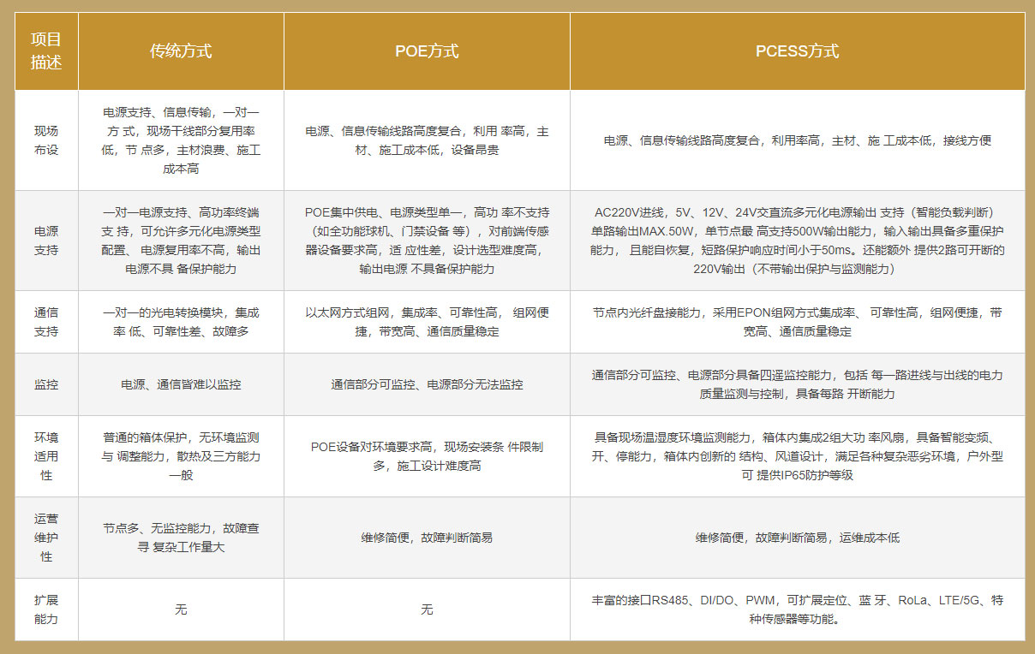Image resolution: width=1035 pixels, height=654 pixels.
Task: Click the cell ending with 运维成本低
Action: 797,538
